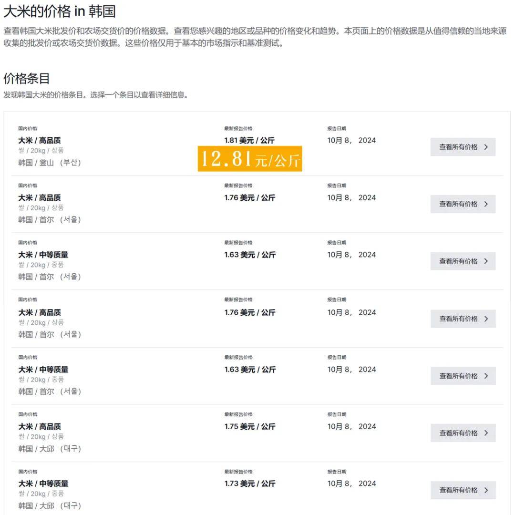Click 查看所有价格 for the second 首尔 高品质 entry
515x515 pixels.
[458, 319]
